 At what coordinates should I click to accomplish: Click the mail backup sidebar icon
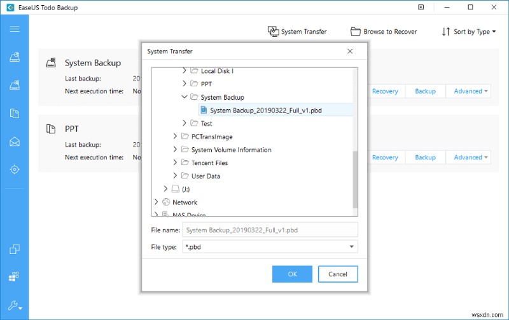click(14, 142)
